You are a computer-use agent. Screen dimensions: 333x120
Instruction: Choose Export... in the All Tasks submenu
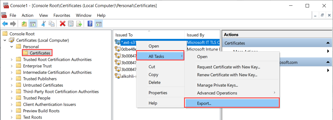click(232, 103)
